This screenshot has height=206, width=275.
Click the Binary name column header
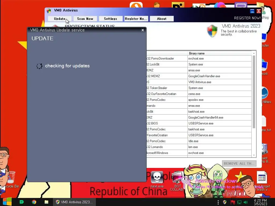[219, 53]
